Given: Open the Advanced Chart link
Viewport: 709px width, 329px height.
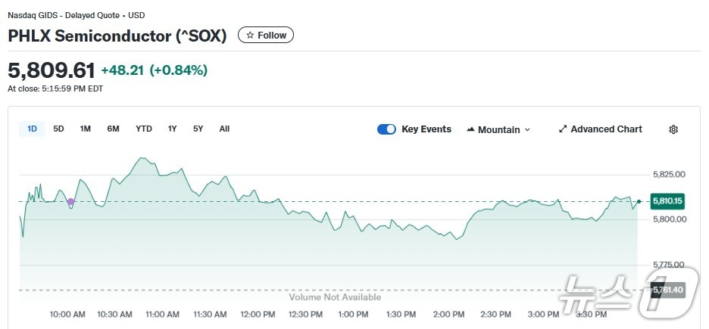Looking at the screenshot, I should pyautogui.click(x=606, y=129).
